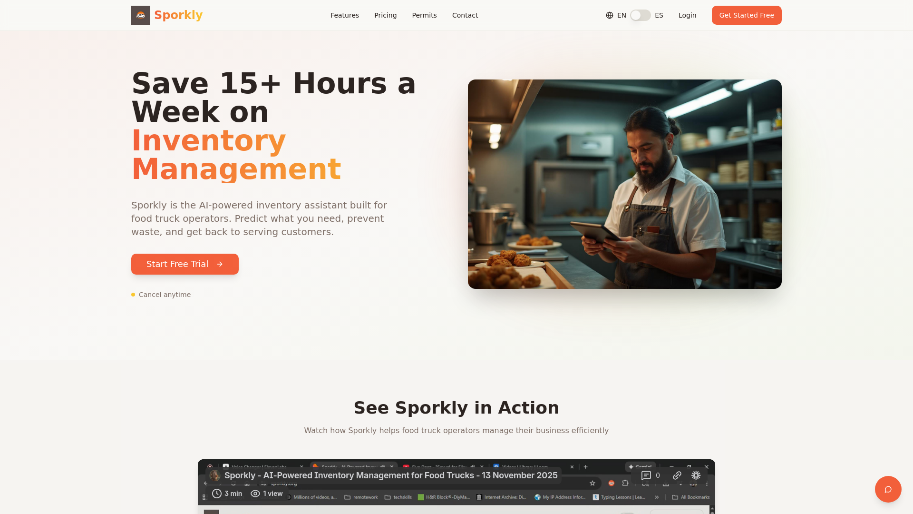This screenshot has height=514, width=913.
Task: Open the Permits nav link
Action: click(424, 15)
